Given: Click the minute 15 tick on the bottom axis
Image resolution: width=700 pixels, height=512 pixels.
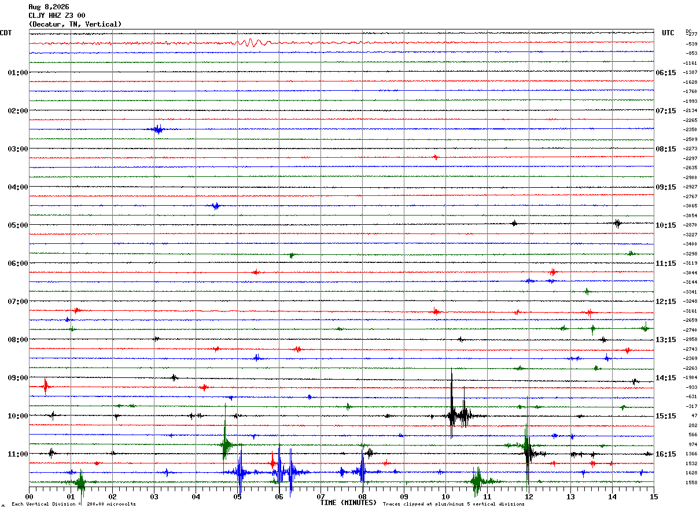Looking at the screenshot, I should coord(654,496).
